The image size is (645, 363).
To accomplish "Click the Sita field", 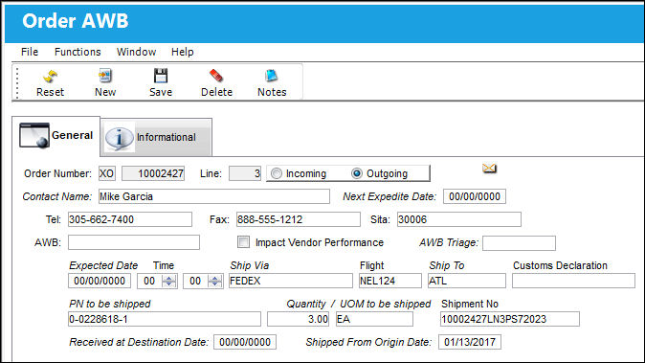I will tap(459, 219).
